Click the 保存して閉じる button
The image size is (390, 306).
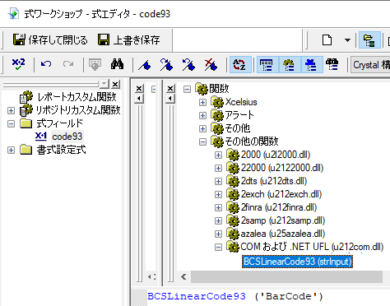pos(50,40)
